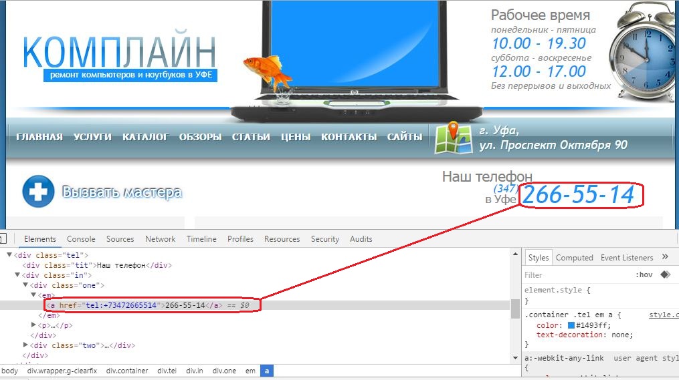Click the Комплайн site logo
Image resolution: width=679 pixels, height=380 pixels.
tap(120, 58)
